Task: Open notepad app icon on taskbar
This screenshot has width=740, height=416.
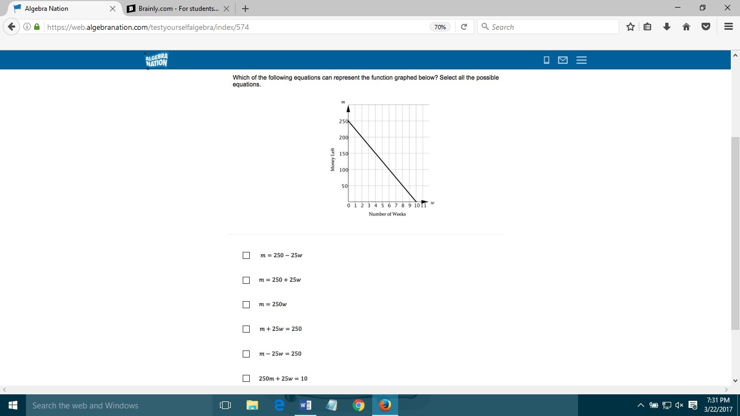Action: click(332, 405)
